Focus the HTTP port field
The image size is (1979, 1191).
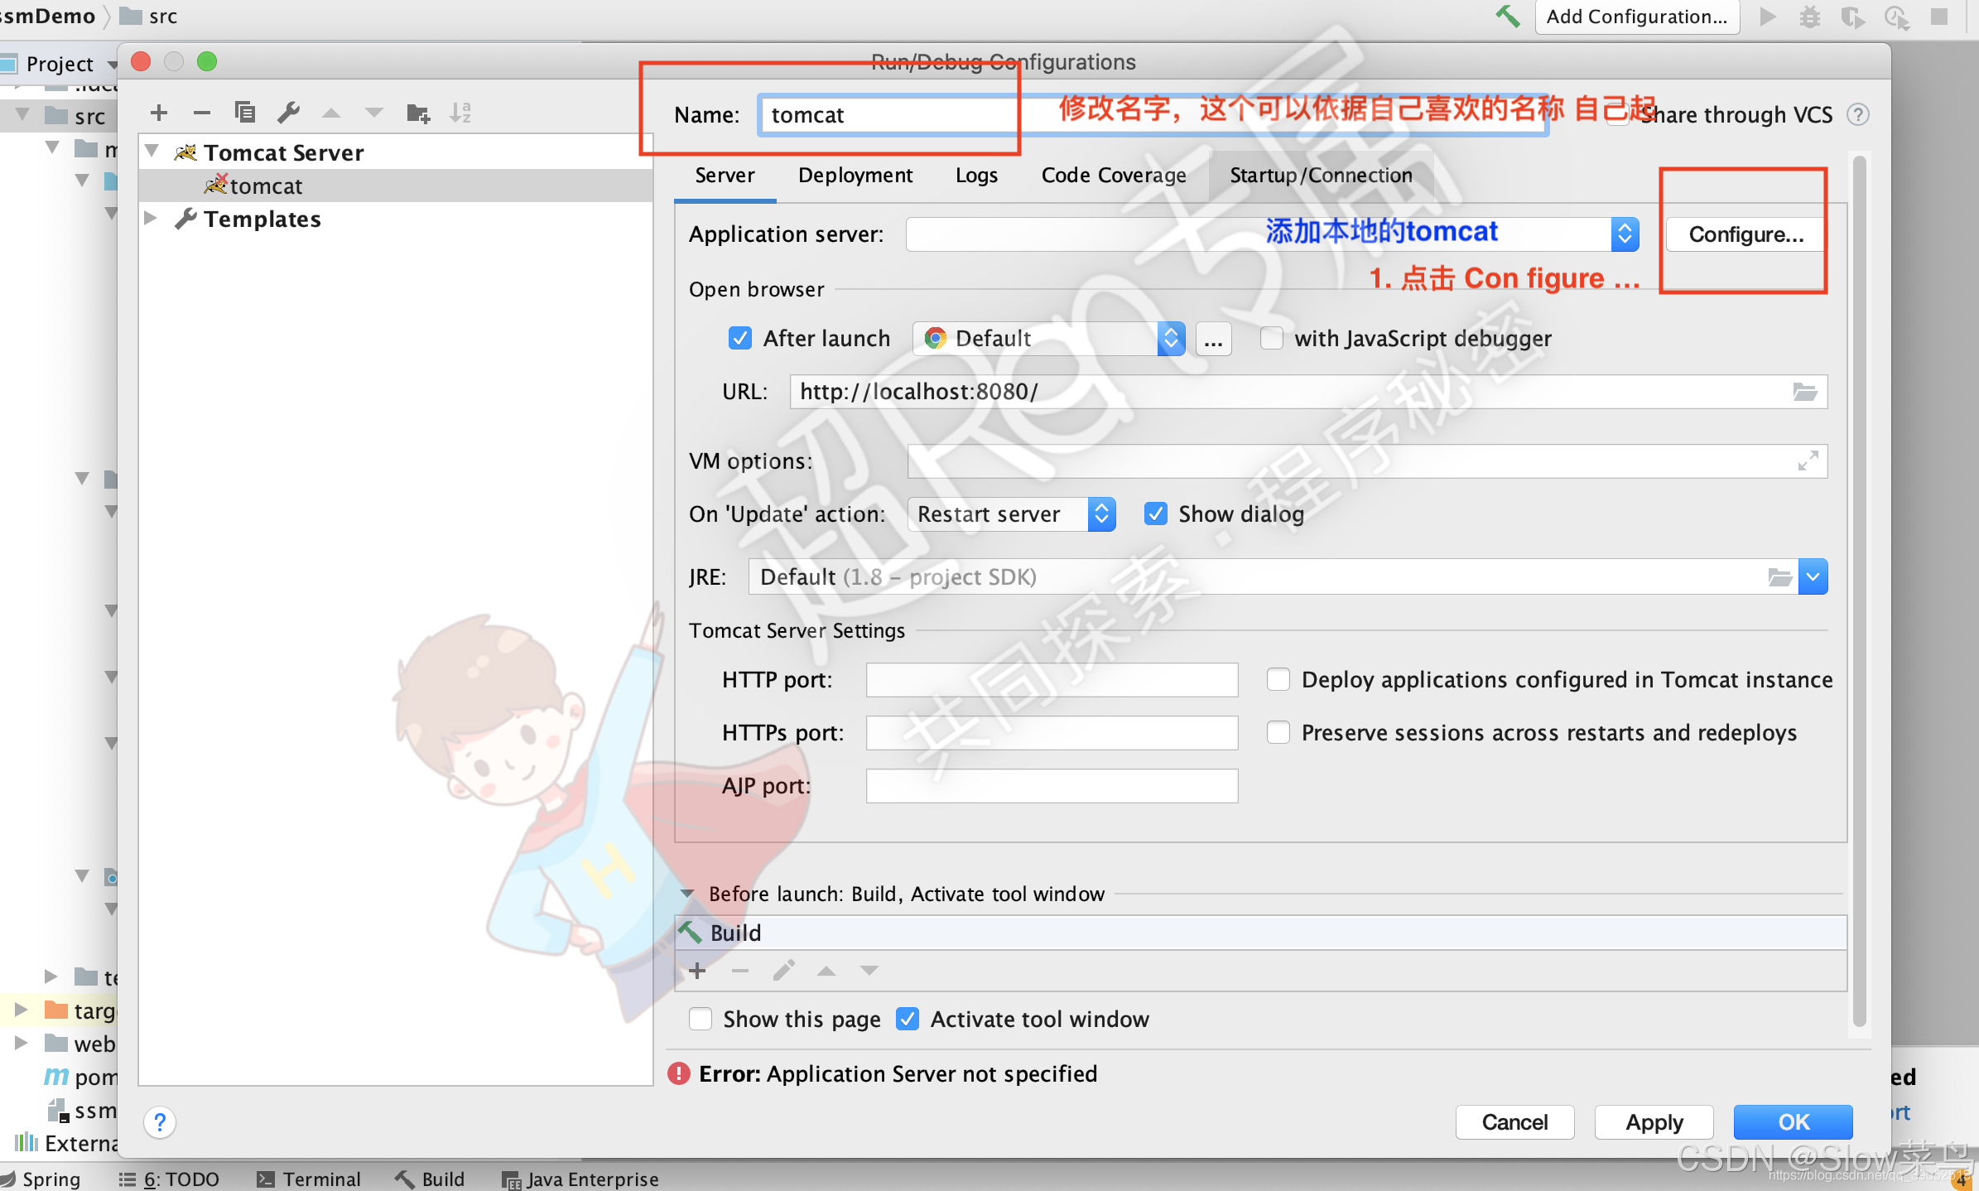[1052, 680]
